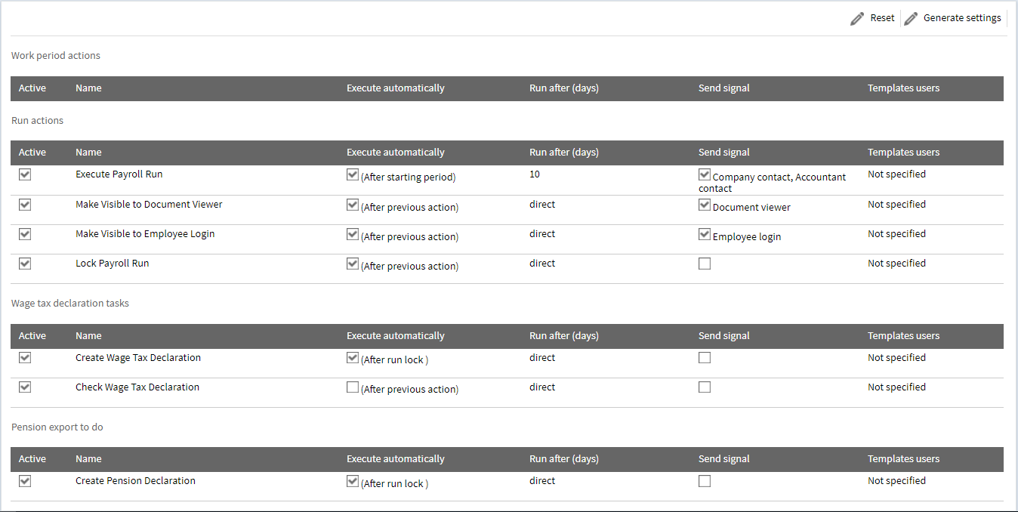Viewport: 1018px width, 512px height.
Task: Toggle Active checkbox for Make Visible to Document Viewer
Action: click(x=25, y=205)
